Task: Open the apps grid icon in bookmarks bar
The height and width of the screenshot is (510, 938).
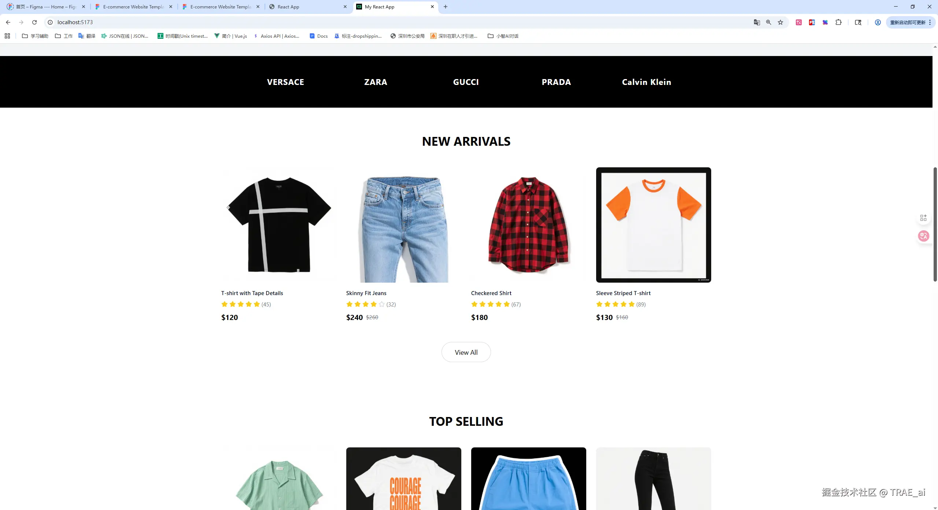Action: point(7,36)
